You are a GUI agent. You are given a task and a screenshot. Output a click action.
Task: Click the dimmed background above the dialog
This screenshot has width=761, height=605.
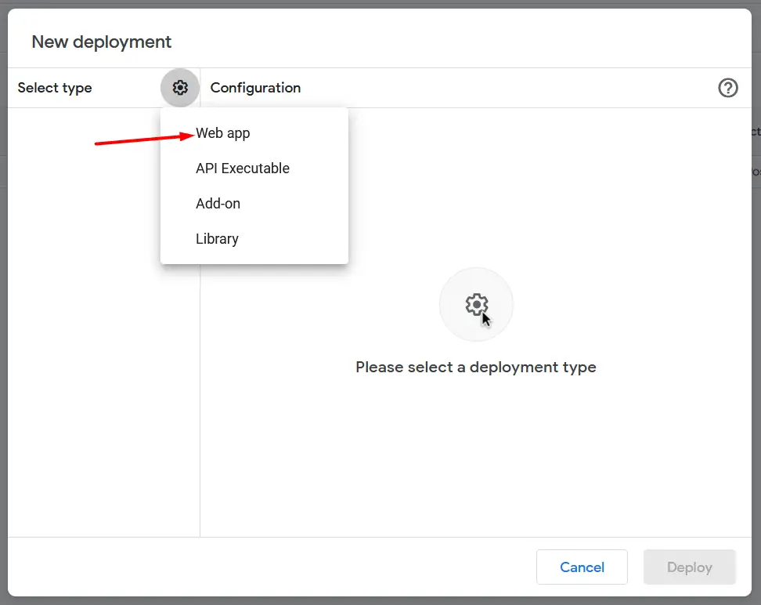[x=380, y=4]
